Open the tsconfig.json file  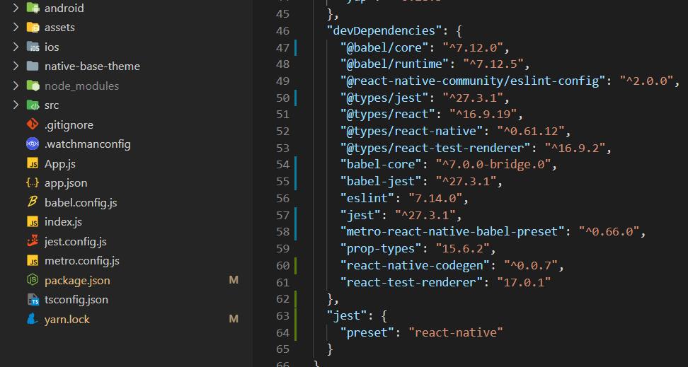(x=76, y=300)
